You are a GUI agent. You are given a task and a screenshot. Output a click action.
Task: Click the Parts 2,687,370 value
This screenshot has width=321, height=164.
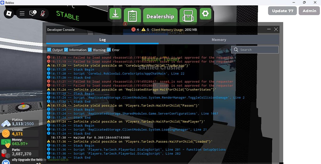[22, 154]
